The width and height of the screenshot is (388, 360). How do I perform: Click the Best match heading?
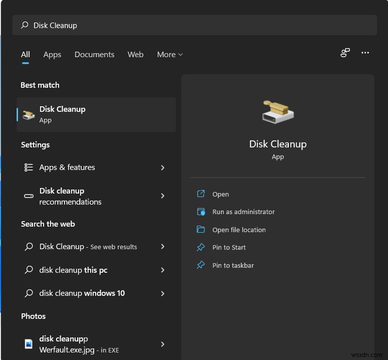[x=40, y=85]
